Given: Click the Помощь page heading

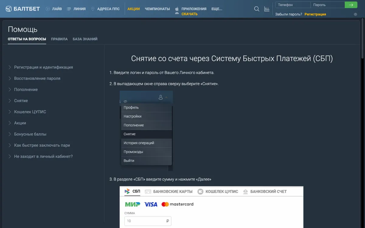Looking at the screenshot, I should (23, 29).
